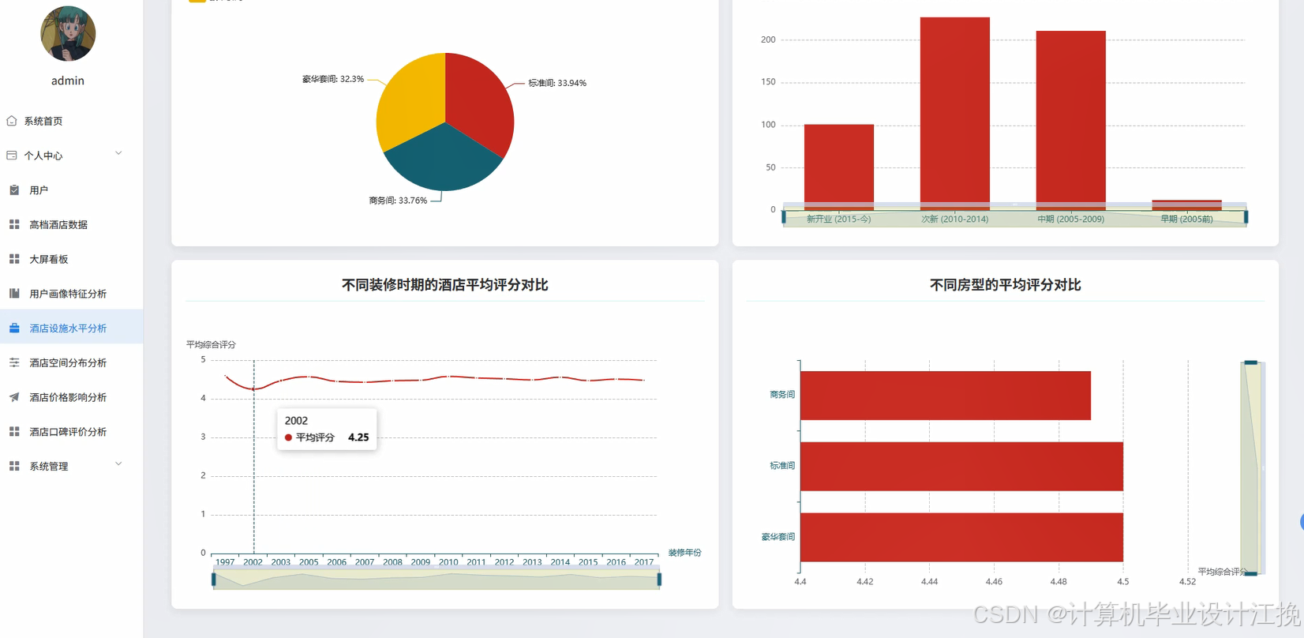Click right handle of bar chart zoom slider
1304x638 pixels.
1246,216
